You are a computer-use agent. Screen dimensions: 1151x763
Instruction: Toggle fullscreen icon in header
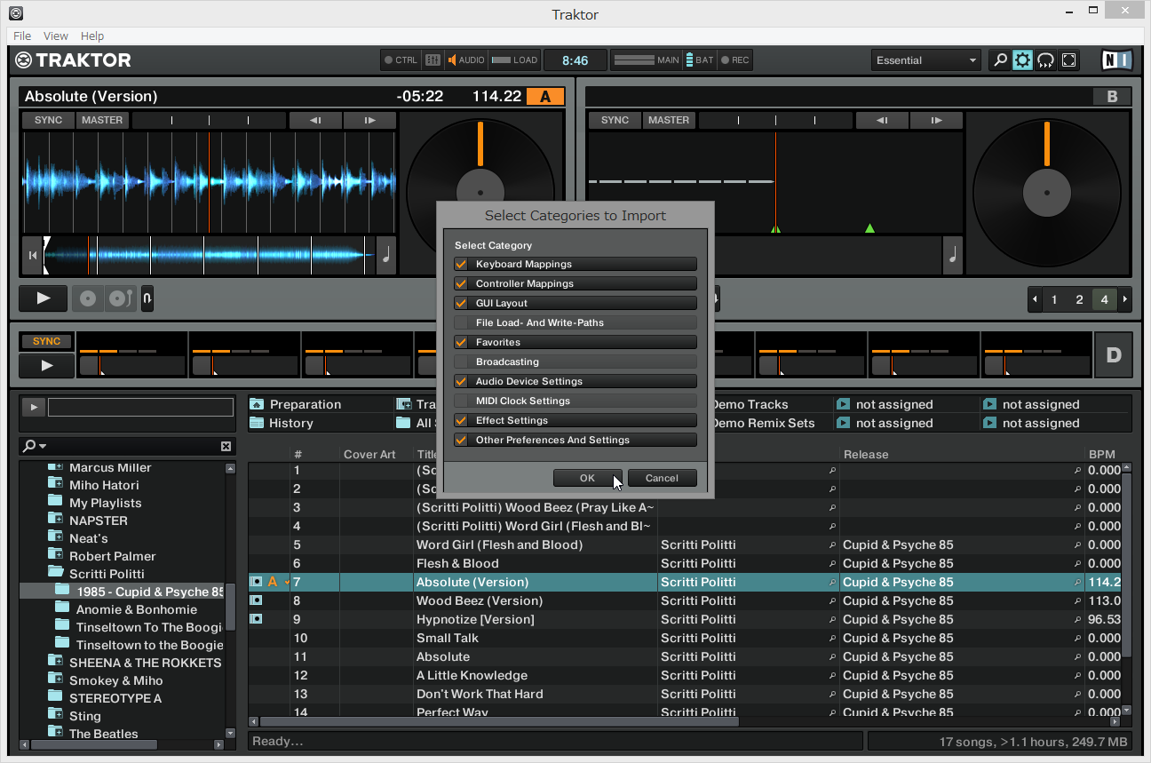pos(1069,60)
